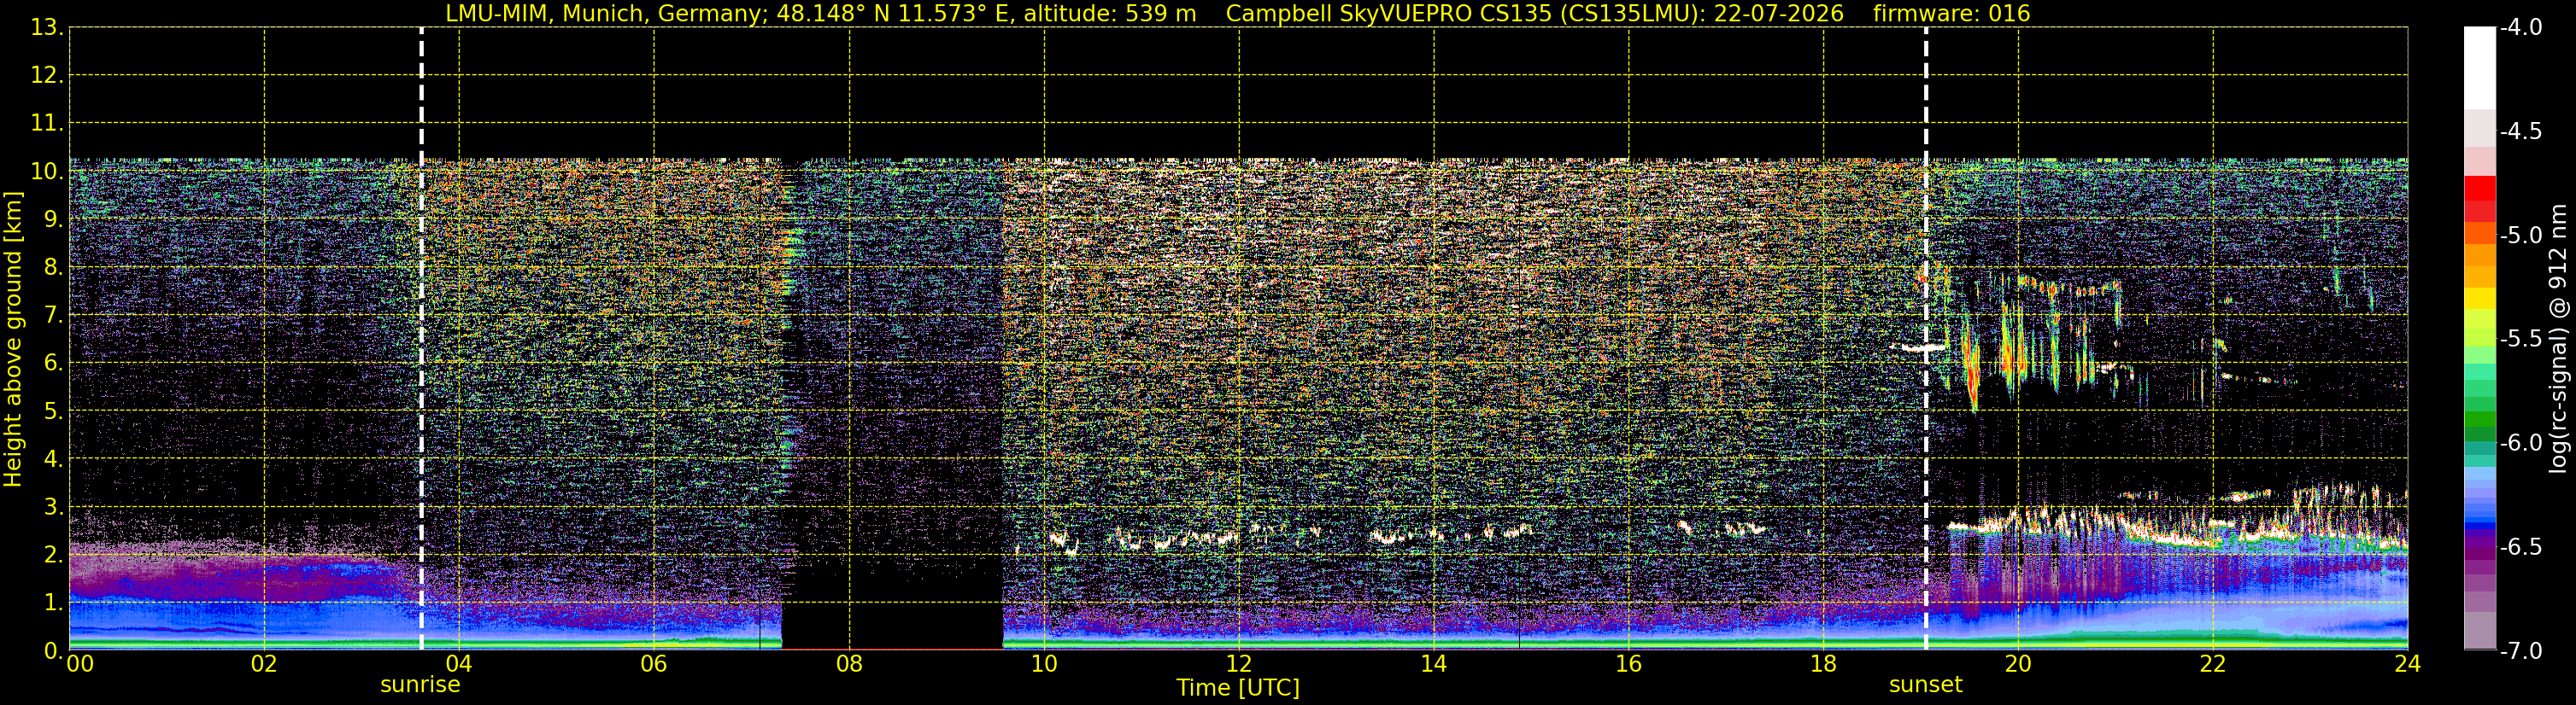The height and width of the screenshot is (705, 2576).
Task: Click the colorbar tick label "-5.0"
Action: [2521, 236]
